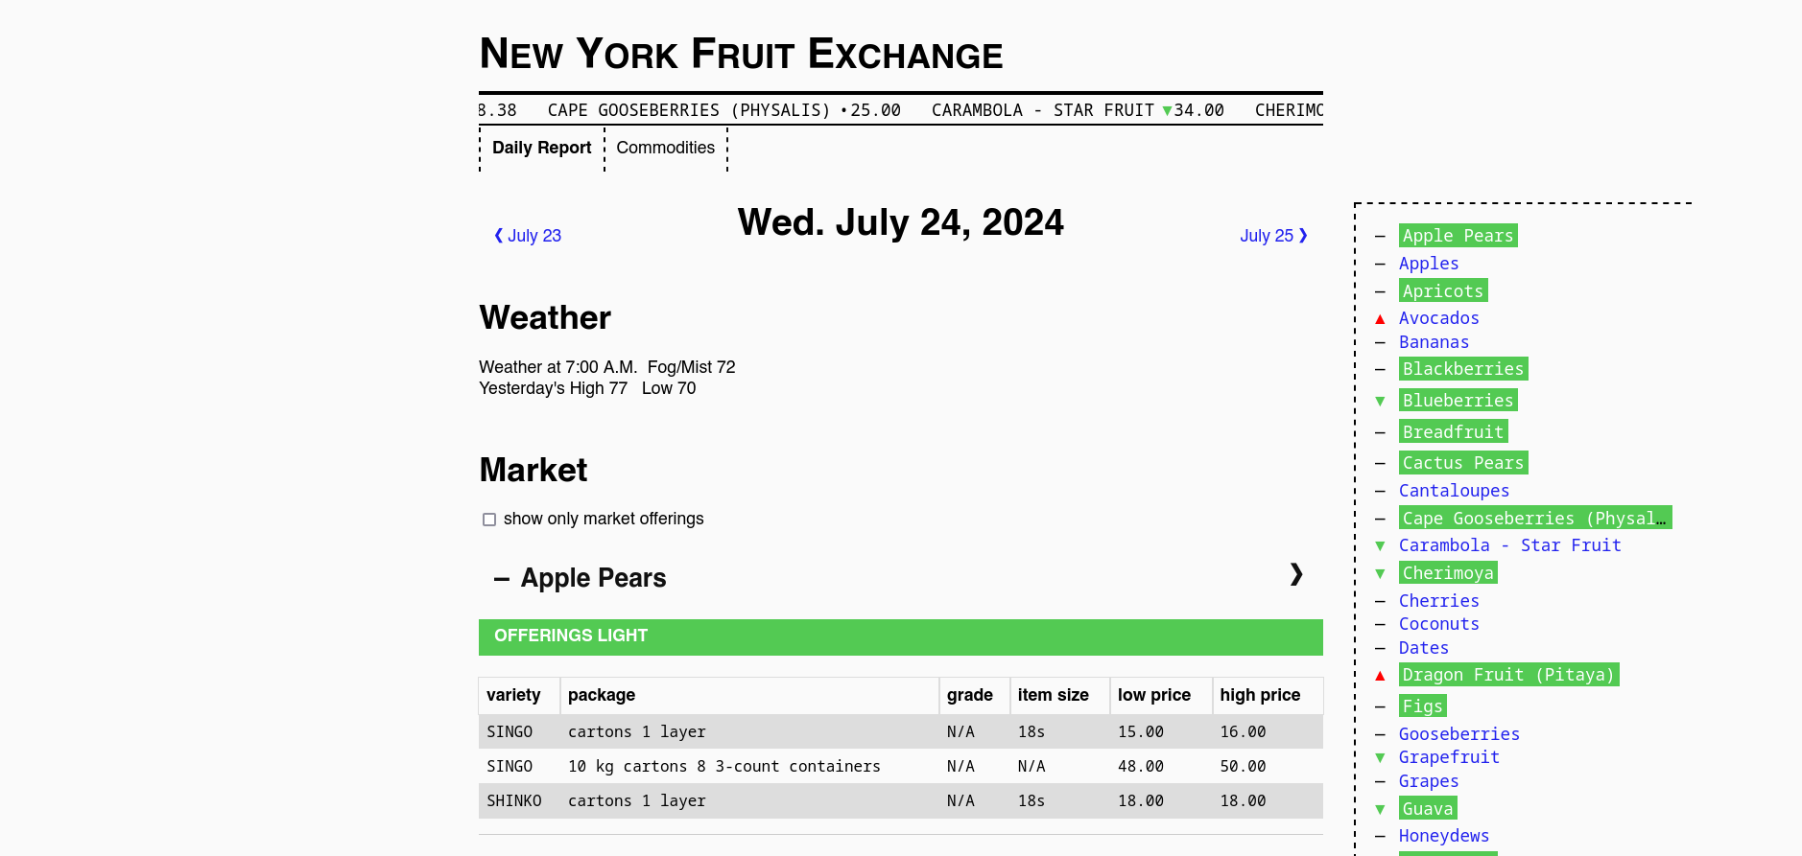Image resolution: width=1802 pixels, height=856 pixels.
Task: Enable show only market offerings checkbox
Action: coord(489,520)
